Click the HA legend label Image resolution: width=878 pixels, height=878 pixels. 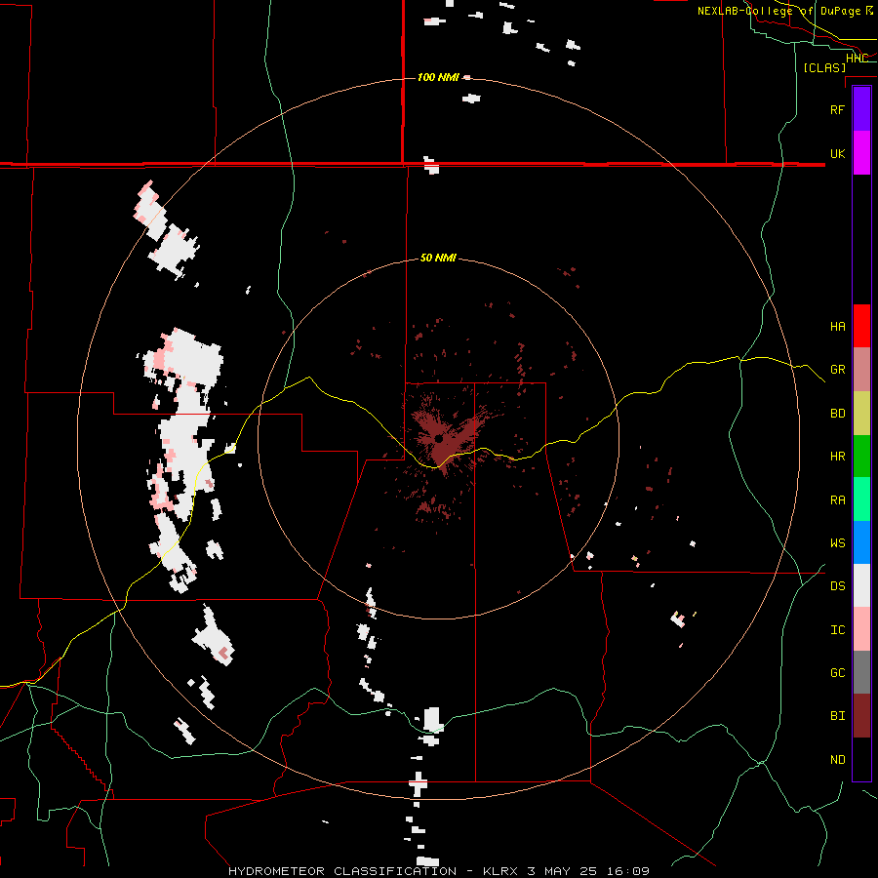pos(837,327)
